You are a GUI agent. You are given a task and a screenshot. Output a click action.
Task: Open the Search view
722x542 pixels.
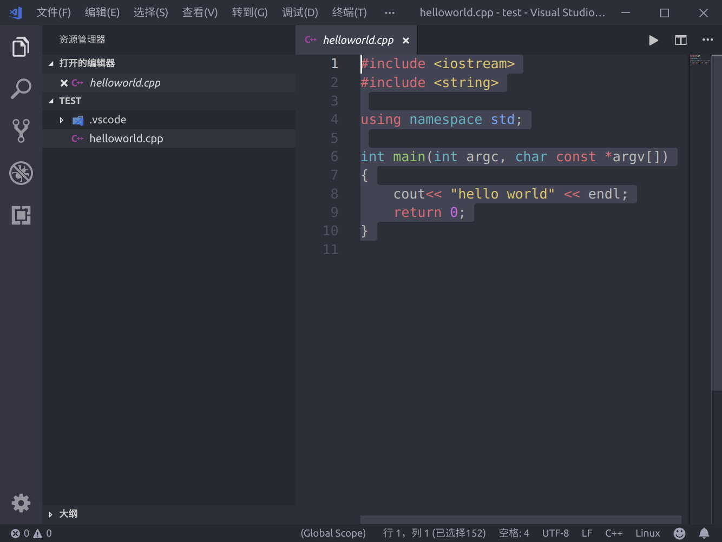point(21,89)
